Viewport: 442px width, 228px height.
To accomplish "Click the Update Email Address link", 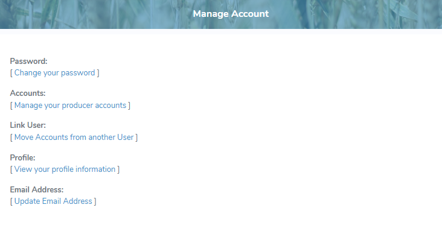I will (53, 201).
